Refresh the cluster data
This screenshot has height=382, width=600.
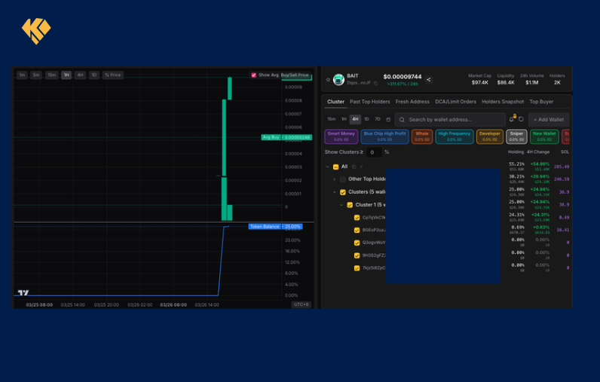click(521, 119)
